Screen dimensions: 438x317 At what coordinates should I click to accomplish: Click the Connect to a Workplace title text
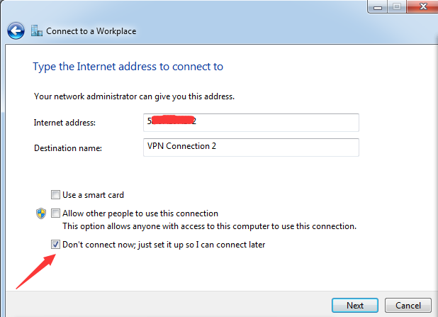click(x=91, y=31)
